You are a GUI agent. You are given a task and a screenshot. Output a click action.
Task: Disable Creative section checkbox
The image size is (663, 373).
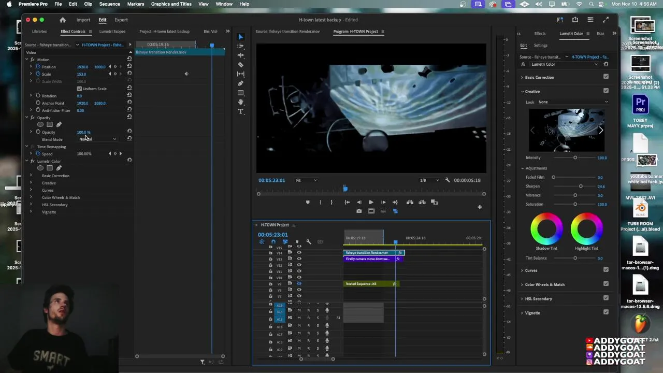point(606,91)
